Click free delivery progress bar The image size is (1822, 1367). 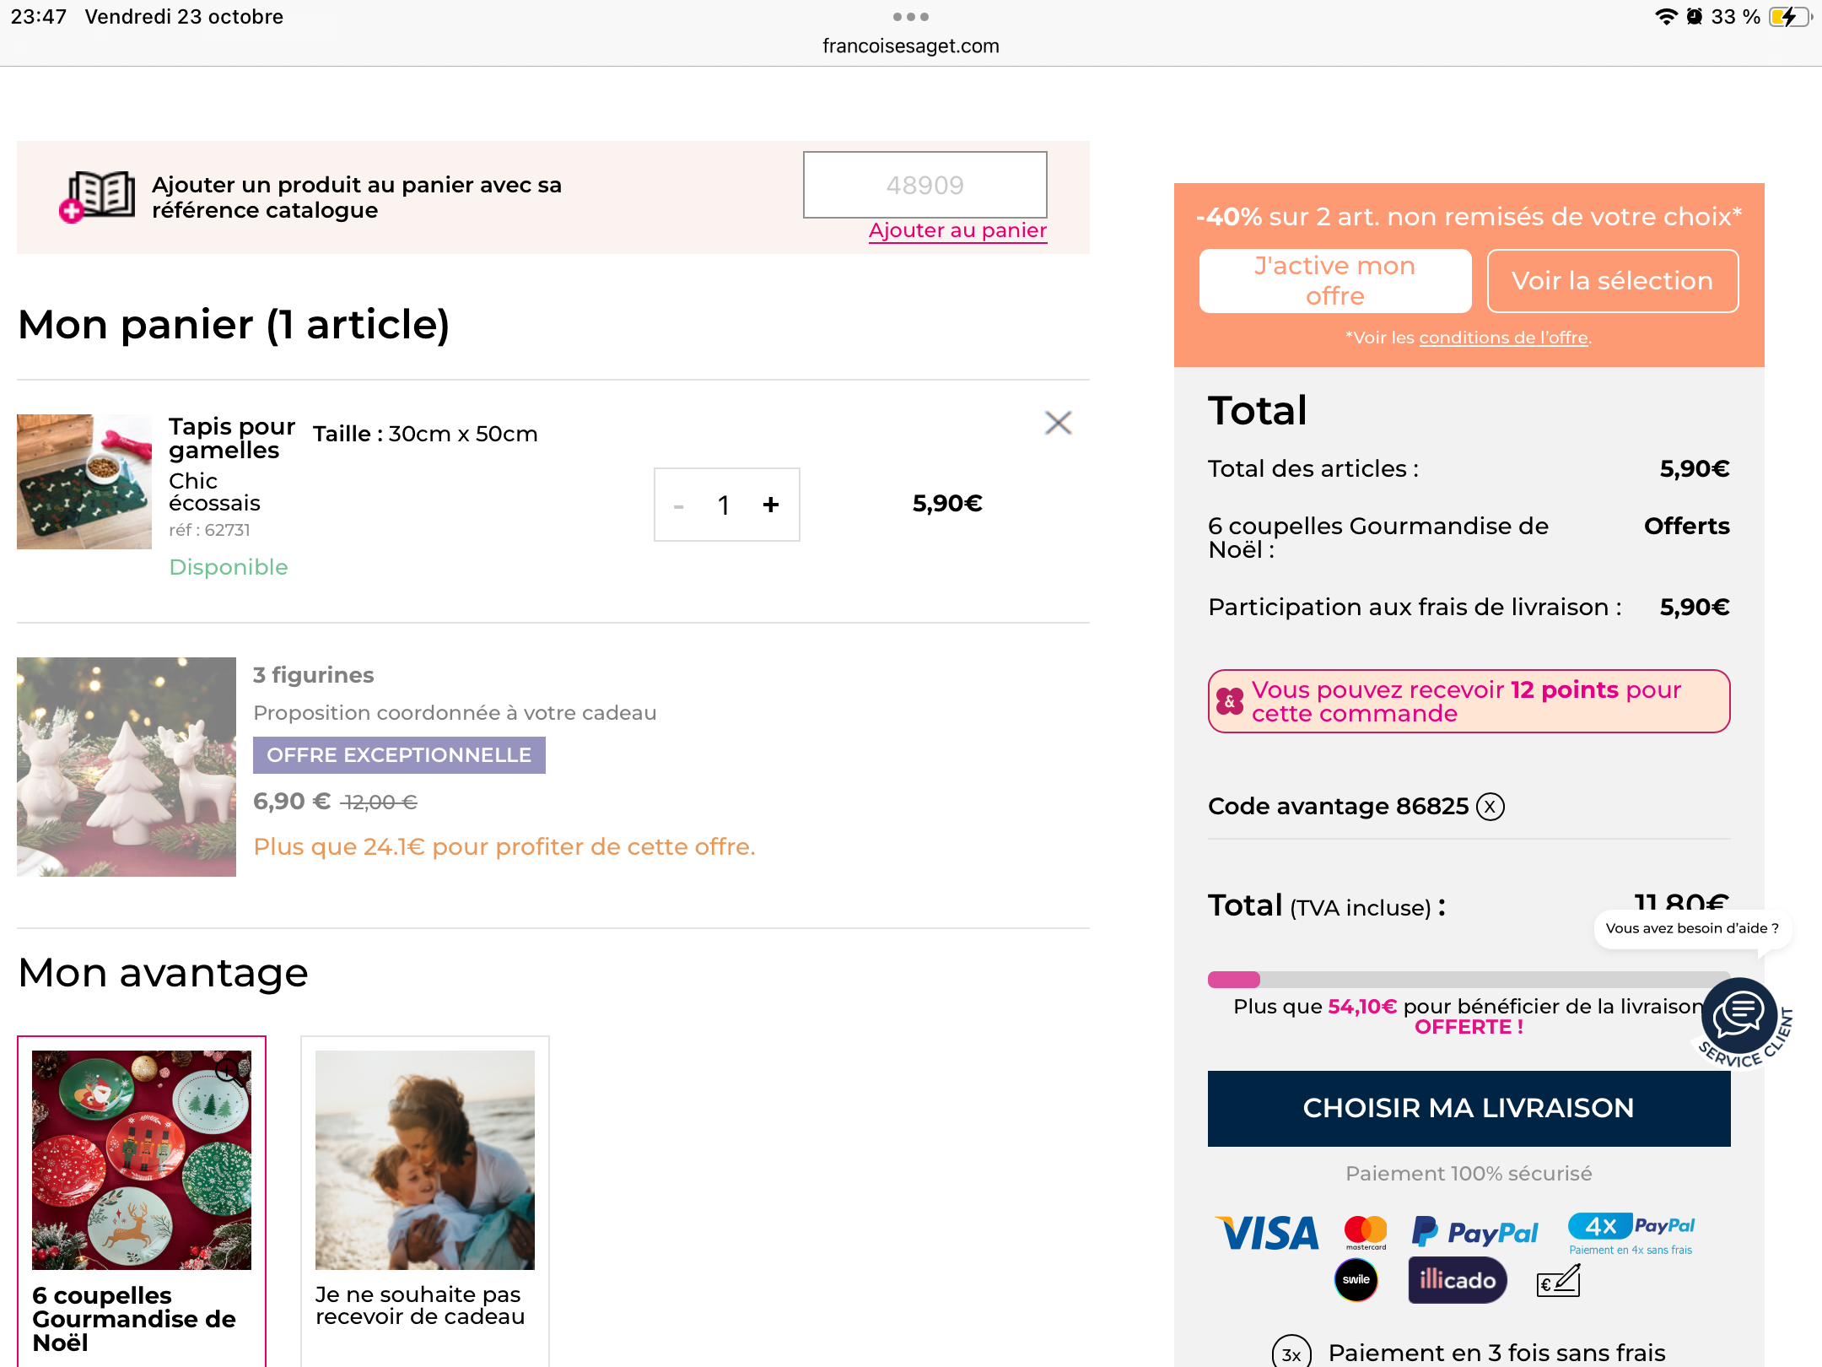[1469, 980]
